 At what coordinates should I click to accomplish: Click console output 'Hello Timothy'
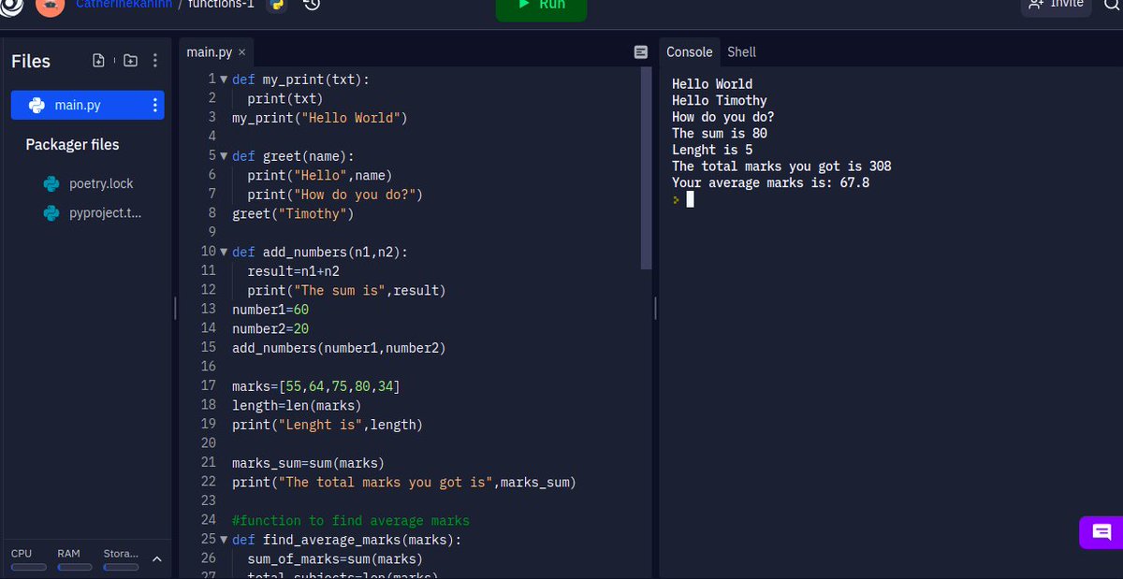(720, 100)
